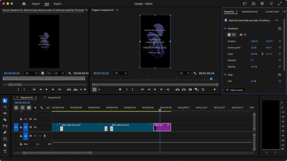
Task: Export frame with the camera icon
Action: pyautogui.click(x=190, y=89)
